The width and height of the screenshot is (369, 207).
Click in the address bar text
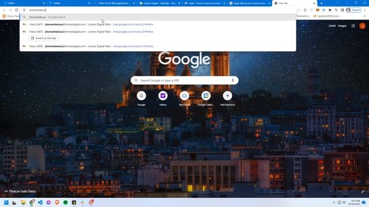(x=37, y=10)
